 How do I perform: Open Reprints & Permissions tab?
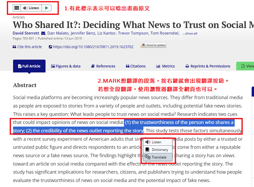pyautogui.click(x=208, y=66)
